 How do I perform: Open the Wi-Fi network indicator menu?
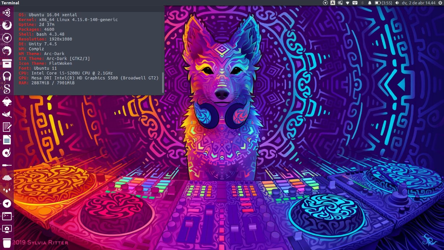pyautogui.click(x=347, y=3)
